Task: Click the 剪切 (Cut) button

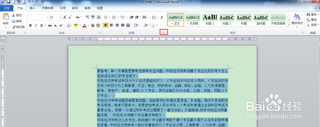Action: [x=17, y=15]
